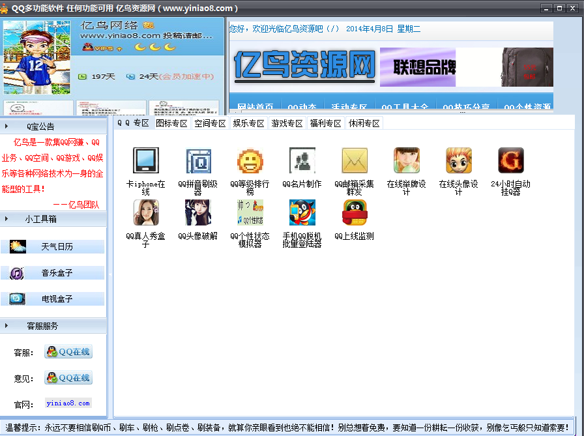The height and width of the screenshot is (436, 584).
Task: Click QQ动态 in the web navigation bar
Action: point(302,106)
